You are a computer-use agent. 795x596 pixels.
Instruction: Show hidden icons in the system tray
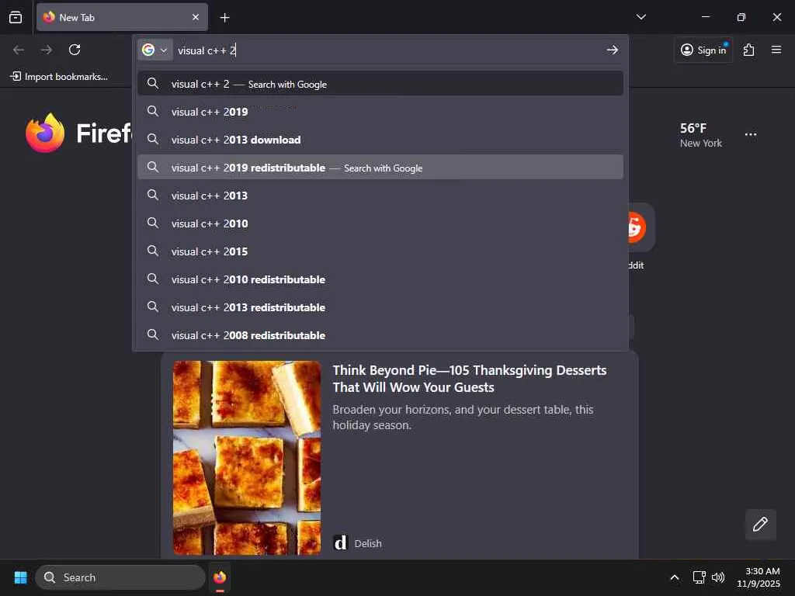coord(675,577)
